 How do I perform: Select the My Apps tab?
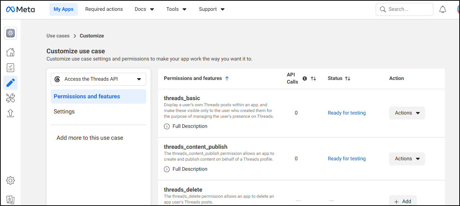click(x=63, y=9)
